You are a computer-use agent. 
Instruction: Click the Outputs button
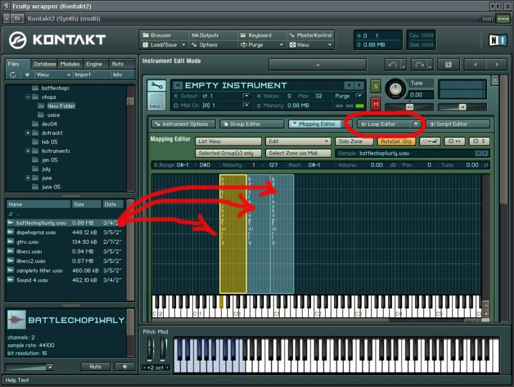[x=213, y=35]
